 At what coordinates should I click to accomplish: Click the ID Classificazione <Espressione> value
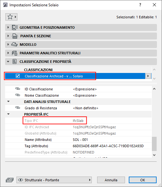[x=85, y=89]
